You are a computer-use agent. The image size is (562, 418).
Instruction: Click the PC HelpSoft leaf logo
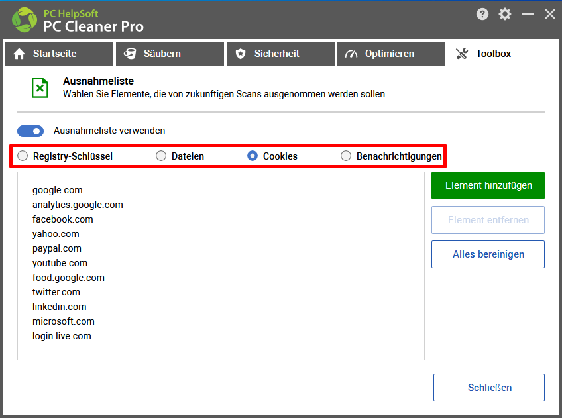tap(25, 20)
